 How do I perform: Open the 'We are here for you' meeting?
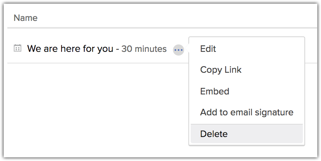click(70, 49)
